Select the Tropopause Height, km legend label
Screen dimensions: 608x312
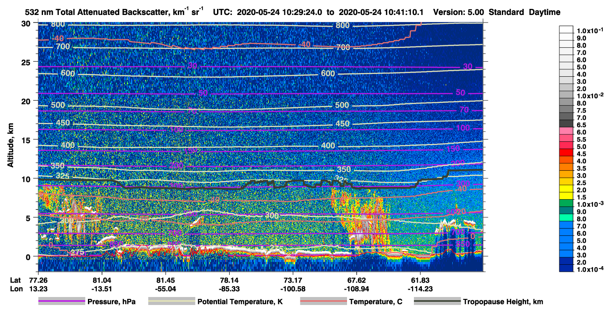503,302
